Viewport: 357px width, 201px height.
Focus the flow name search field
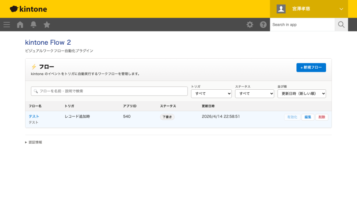(x=109, y=91)
